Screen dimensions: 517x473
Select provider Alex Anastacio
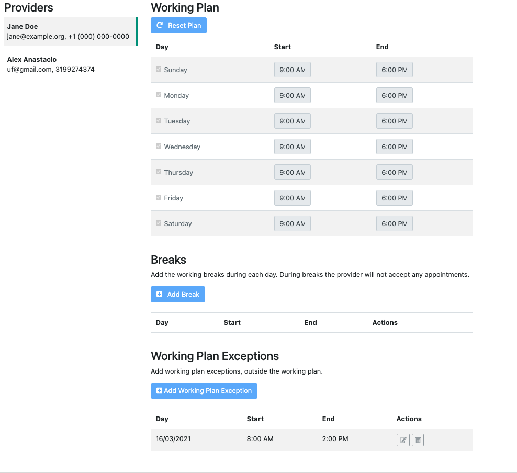click(71, 64)
